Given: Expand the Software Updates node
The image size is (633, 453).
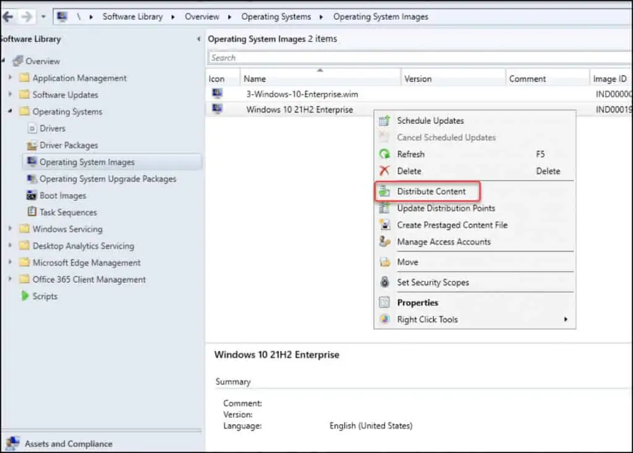Looking at the screenshot, I should [x=10, y=94].
